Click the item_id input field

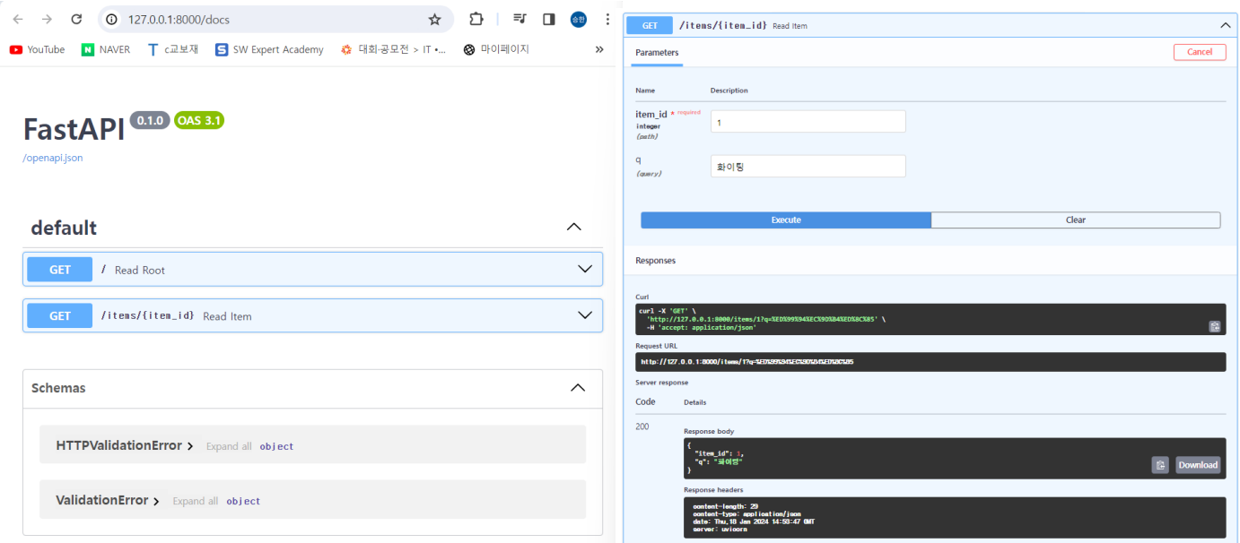point(808,122)
